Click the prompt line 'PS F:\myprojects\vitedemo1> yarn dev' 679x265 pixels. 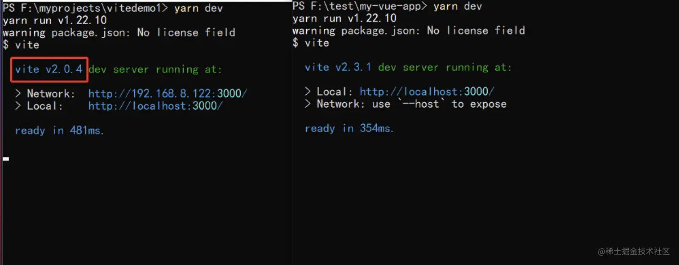coord(113,8)
